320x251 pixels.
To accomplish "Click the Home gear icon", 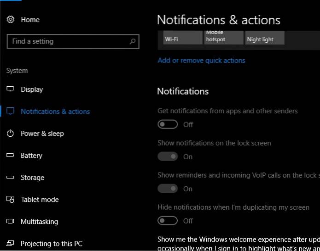I will click(x=11, y=20).
